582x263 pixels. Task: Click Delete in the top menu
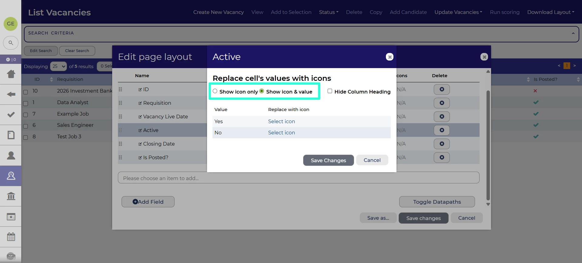pyautogui.click(x=354, y=12)
